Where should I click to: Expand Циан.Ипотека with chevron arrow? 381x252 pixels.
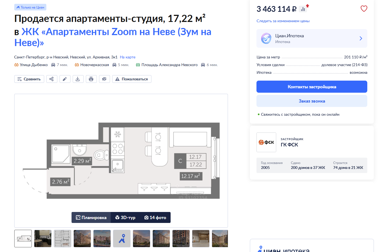361,38
